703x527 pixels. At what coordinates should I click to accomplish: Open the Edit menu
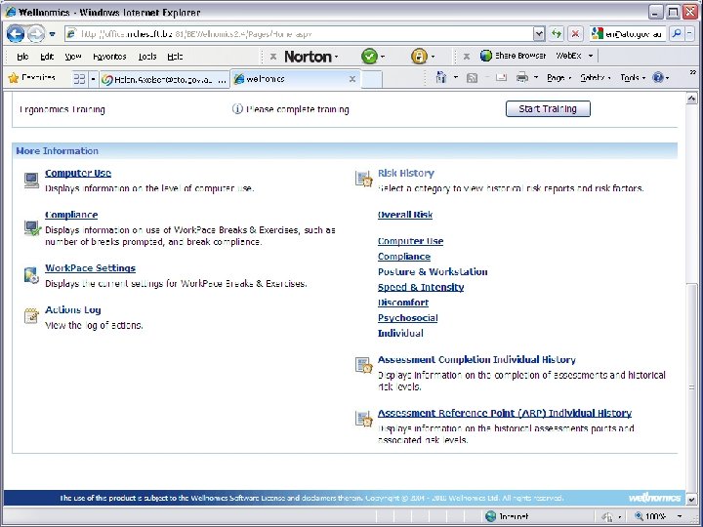pyautogui.click(x=47, y=57)
